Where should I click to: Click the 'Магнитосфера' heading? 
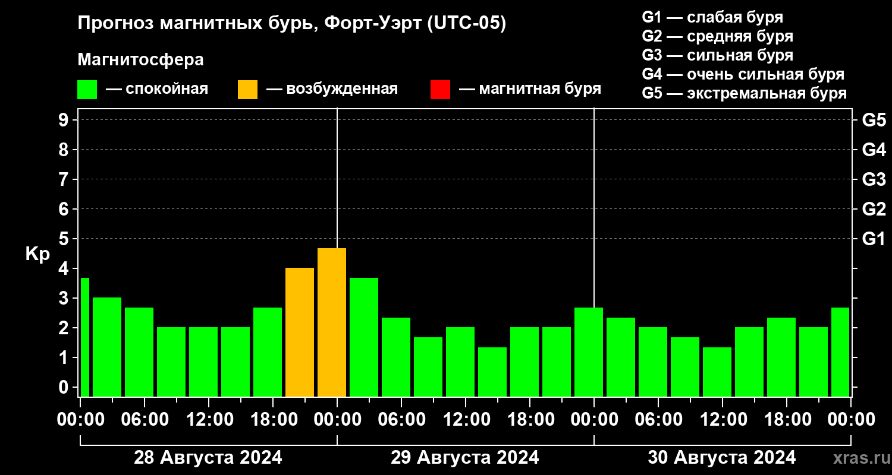pos(140,60)
